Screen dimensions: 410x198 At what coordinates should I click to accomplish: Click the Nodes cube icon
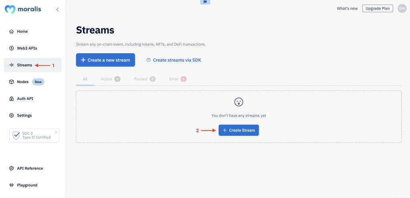(x=11, y=82)
